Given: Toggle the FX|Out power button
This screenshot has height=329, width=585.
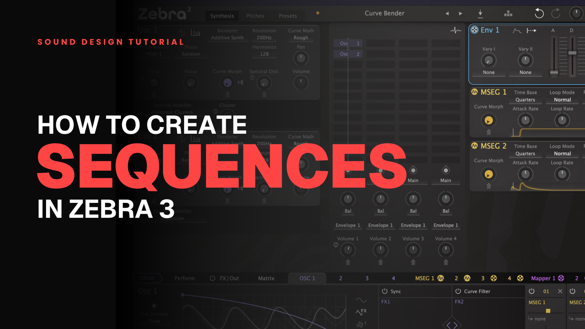Looking at the screenshot, I should [x=212, y=278].
